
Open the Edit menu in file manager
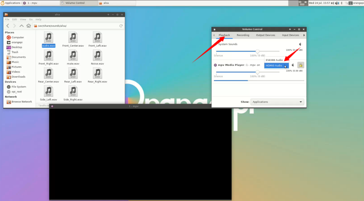click(x=15, y=19)
